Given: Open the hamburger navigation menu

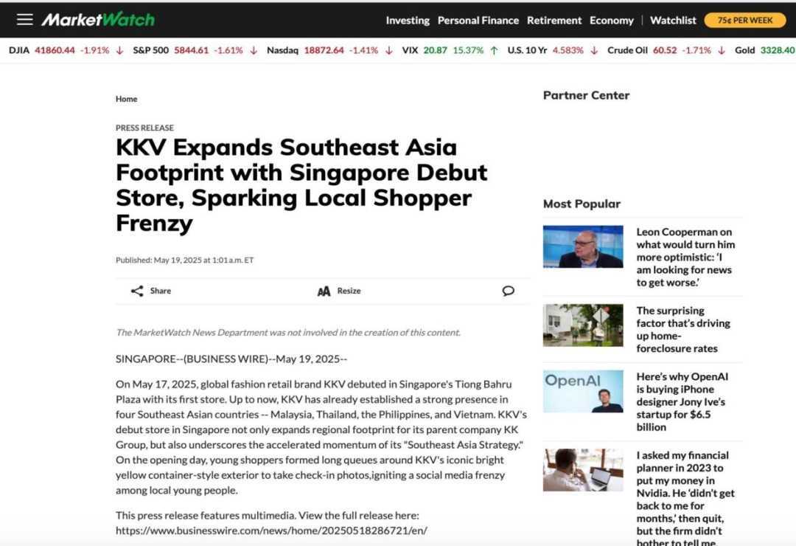Looking at the screenshot, I should coord(25,20).
